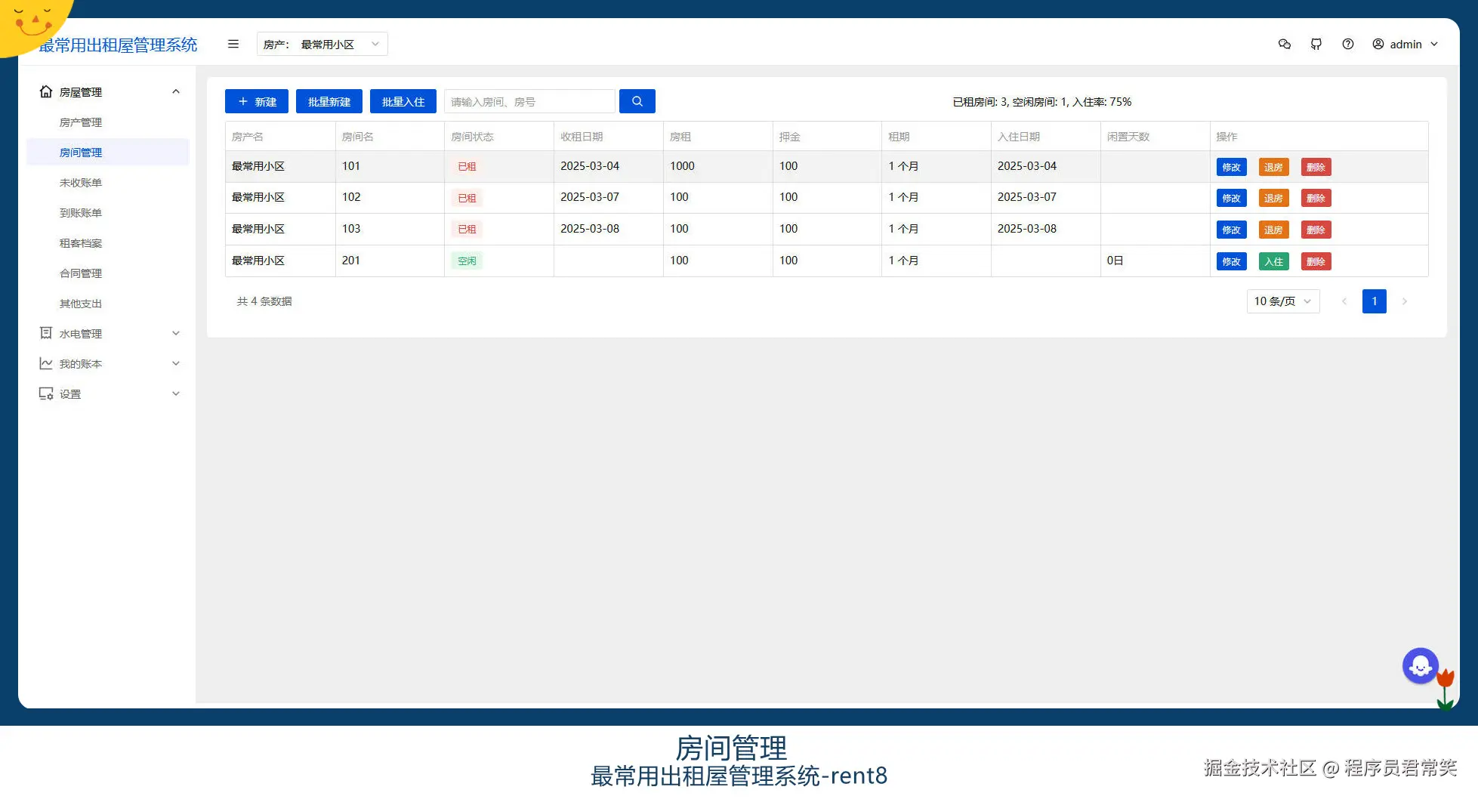Image resolution: width=1478 pixels, height=799 pixels.
Task: Select 房产管理 in the sidebar menu
Action: [80, 122]
